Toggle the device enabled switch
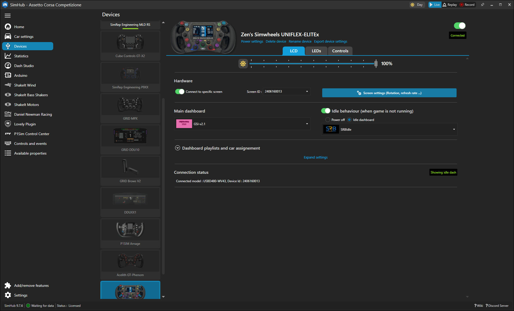Image resolution: width=514 pixels, height=311 pixels. [x=459, y=26]
